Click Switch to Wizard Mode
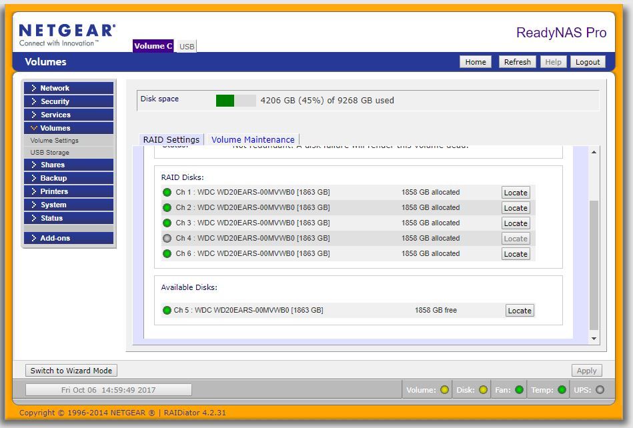The image size is (633, 428). pyautogui.click(x=71, y=371)
